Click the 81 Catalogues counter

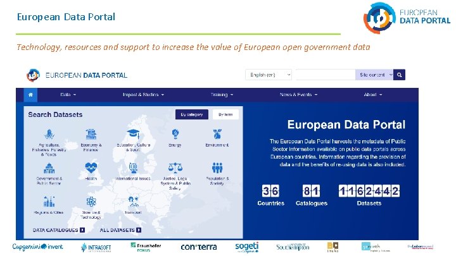click(x=312, y=195)
